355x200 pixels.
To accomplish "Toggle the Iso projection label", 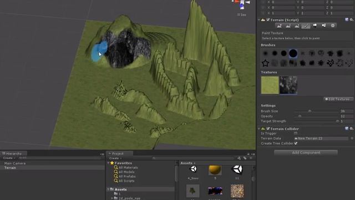I will [x=242, y=15].
